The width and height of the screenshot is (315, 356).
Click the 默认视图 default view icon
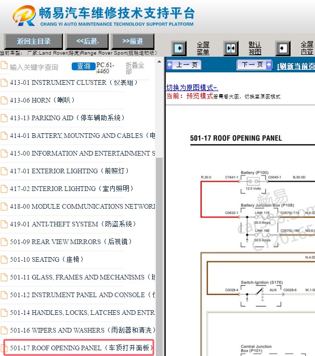click(231, 48)
